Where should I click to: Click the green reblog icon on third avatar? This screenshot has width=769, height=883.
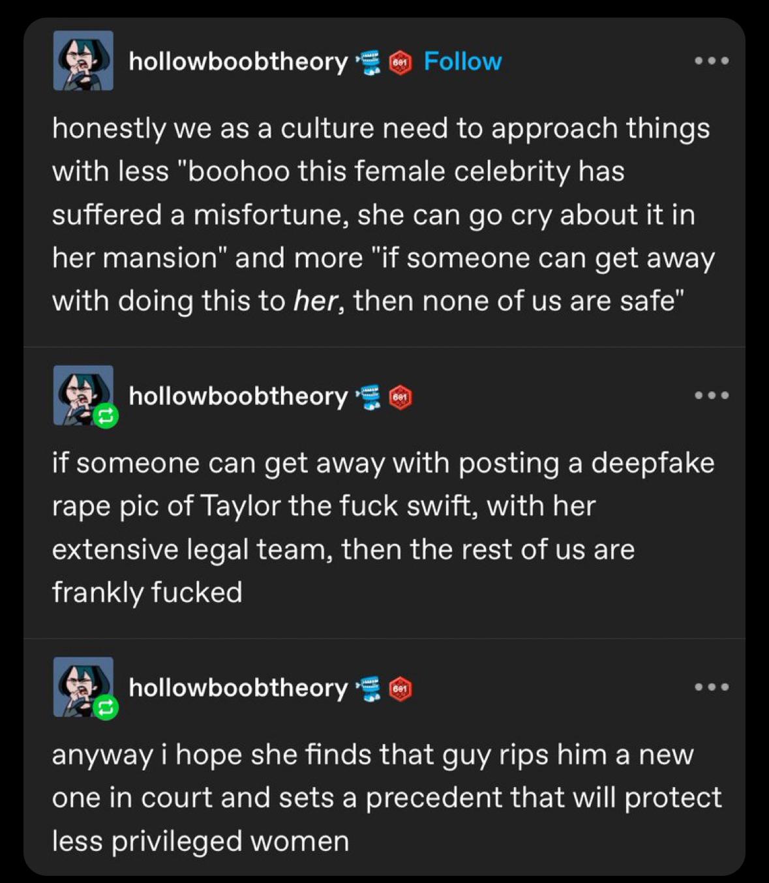pos(106,707)
